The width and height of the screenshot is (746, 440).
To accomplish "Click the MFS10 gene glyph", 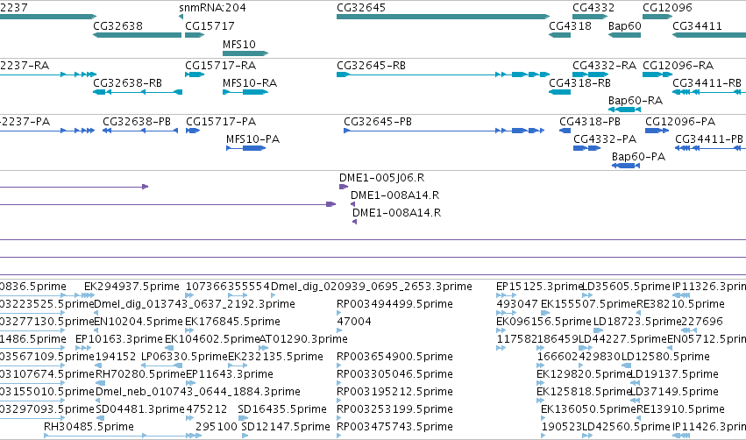I will 245,53.
